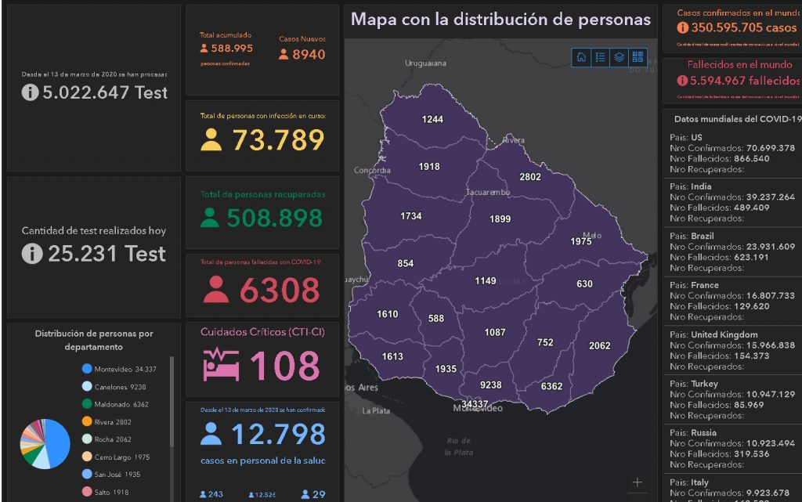Click map region labeled 1613
Image resolution: width=802 pixels, height=502 pixels.
(x=392, y=356)
